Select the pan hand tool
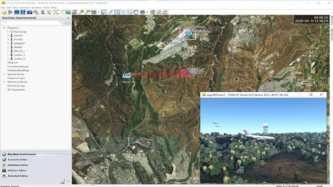Viewport: 333px width, 187px height. pyautogui.click(x=136, y=12)
